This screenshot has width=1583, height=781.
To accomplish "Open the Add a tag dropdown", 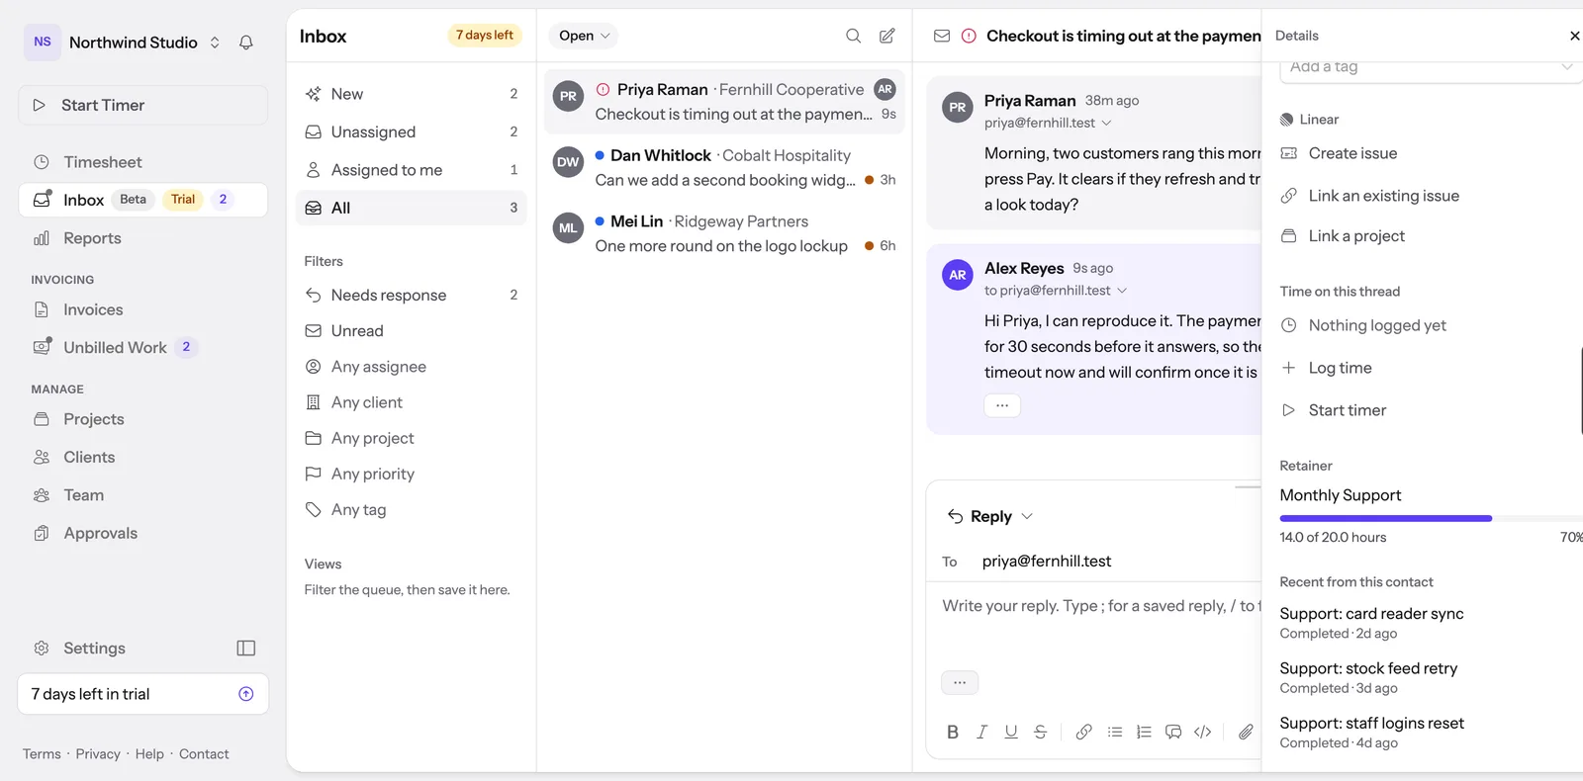I will coord(1431,67).
